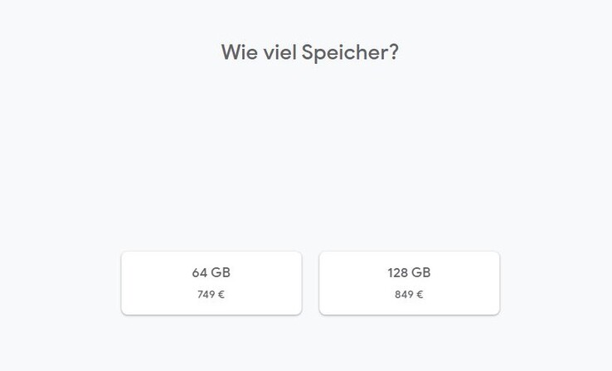Choose the card priced at 749 €
The width and height of the screenshot is (612, 371).
point(211,283)
